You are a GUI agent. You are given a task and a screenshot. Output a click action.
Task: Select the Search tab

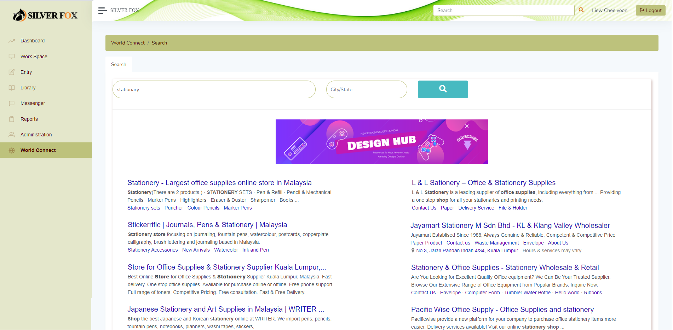pos(119,64)
